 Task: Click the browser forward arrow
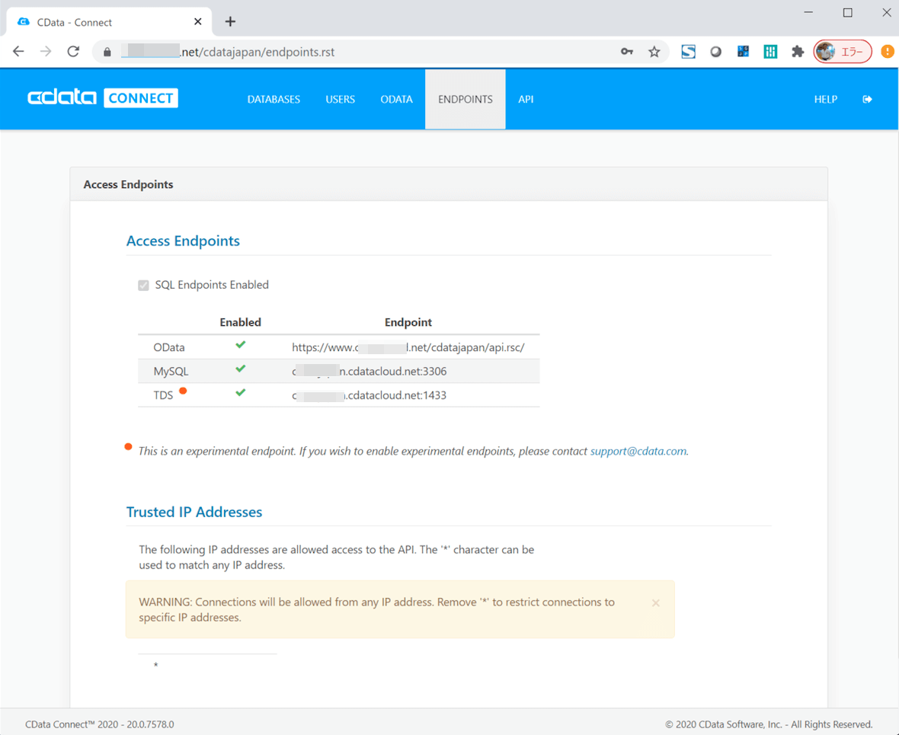[x=46, y=52]
